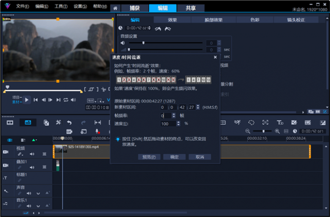Toggle repeat playback loop icon
330x217 pixels.
66,100
